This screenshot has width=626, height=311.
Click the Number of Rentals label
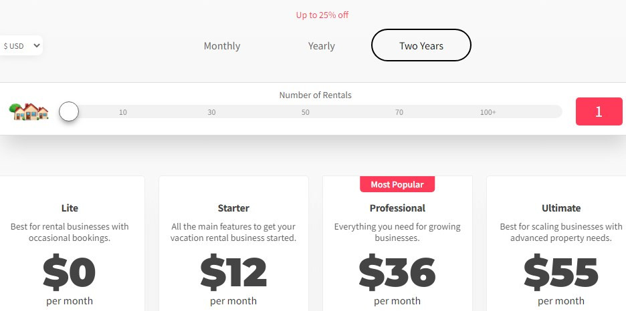pos(315,95)
